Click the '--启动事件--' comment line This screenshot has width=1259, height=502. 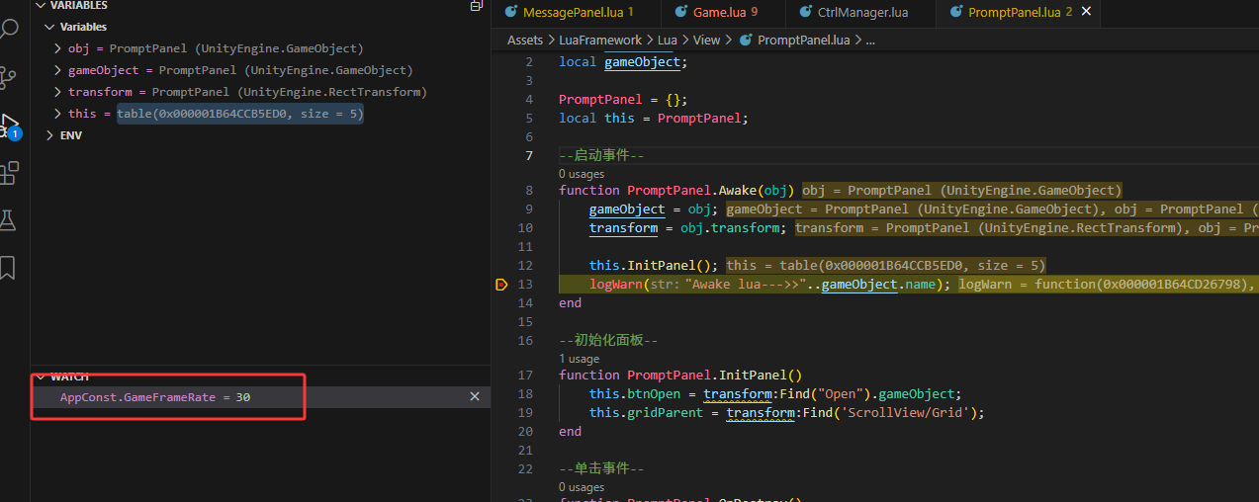tap(601, 155)
